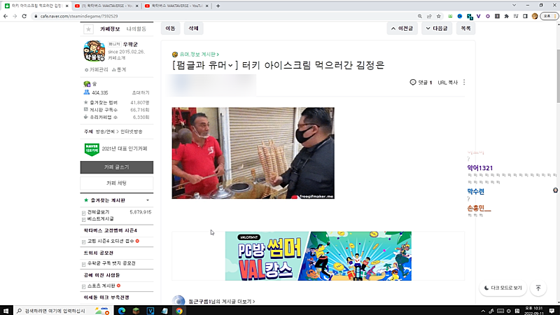560x315 pixels.
Task: Click the page vertical scrollbar thumb
Action: pyautogui.click(x=558, y=76)
